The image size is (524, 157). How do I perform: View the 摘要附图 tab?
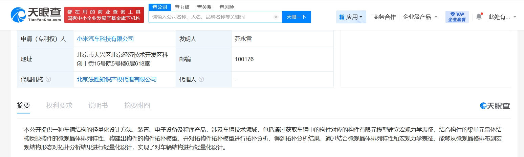pyautogui.click(x=137, y=105)
